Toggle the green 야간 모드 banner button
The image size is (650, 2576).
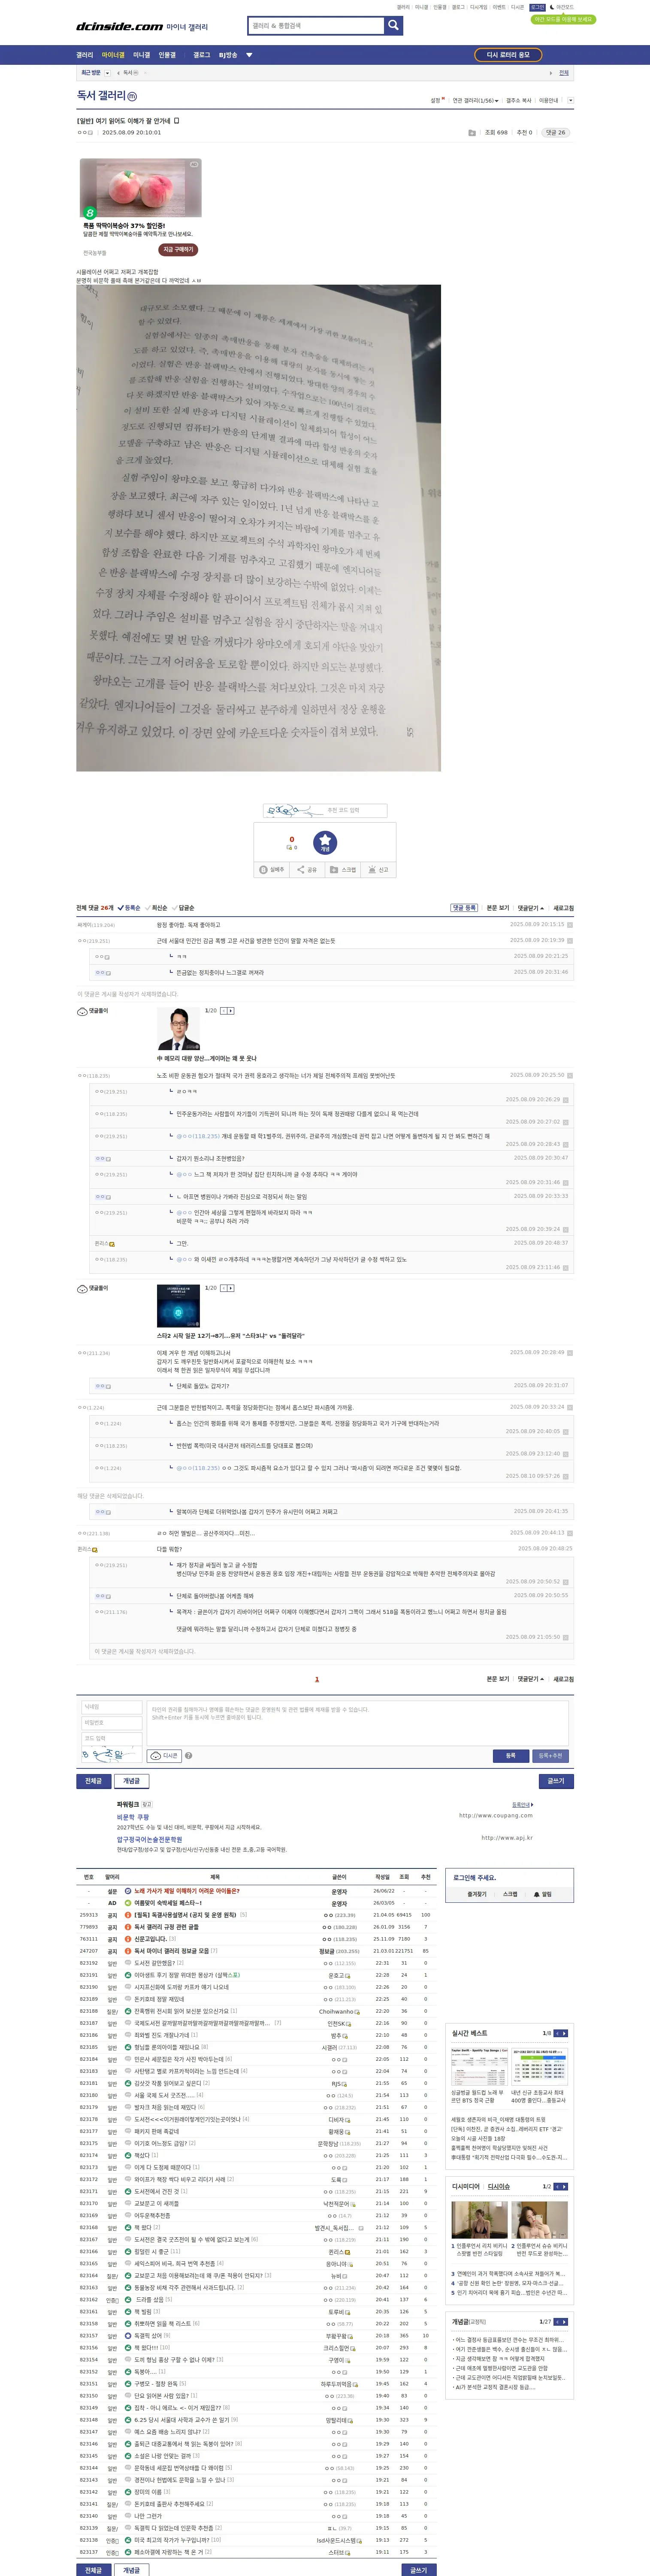tap(562, 19)
